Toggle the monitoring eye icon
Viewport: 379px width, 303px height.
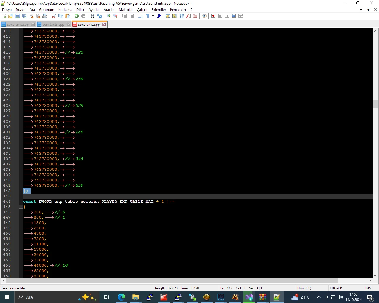204,16
